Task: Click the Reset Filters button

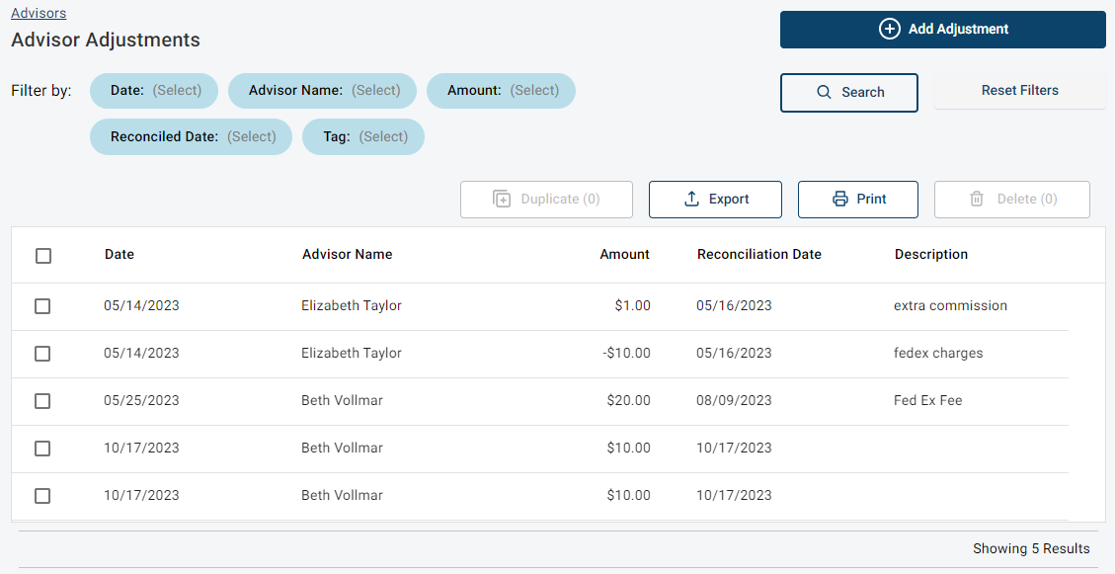Action: [x=1020, y=91]
